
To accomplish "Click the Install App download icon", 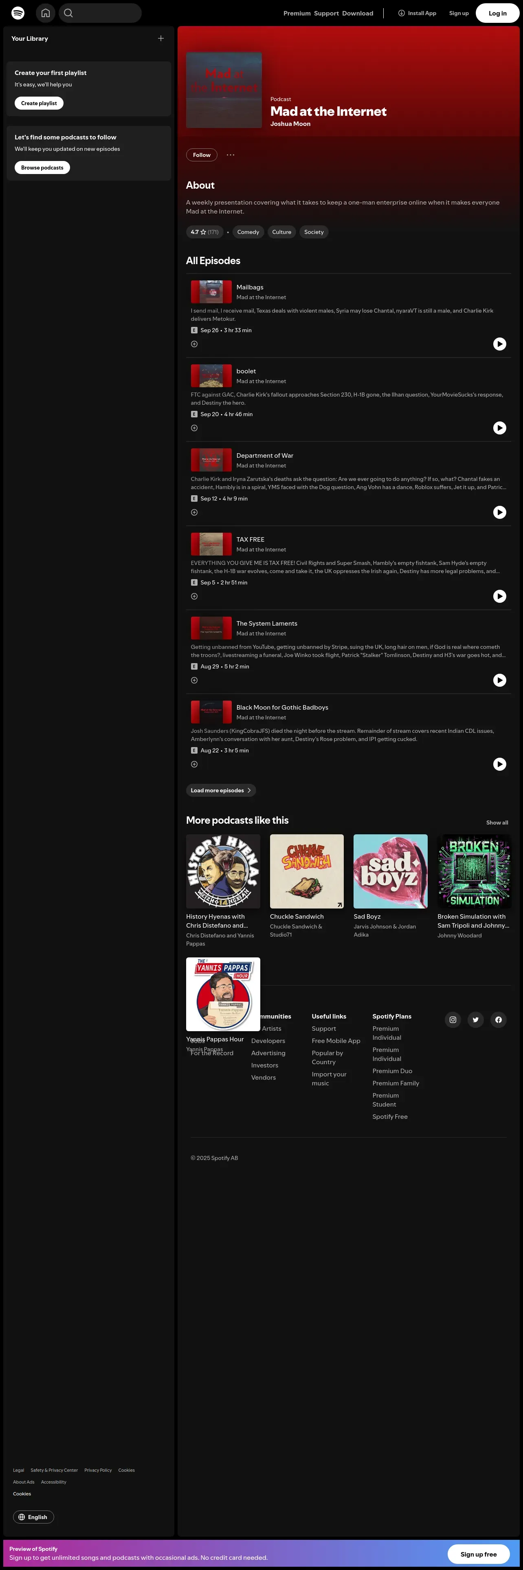I will coord(401,13).
